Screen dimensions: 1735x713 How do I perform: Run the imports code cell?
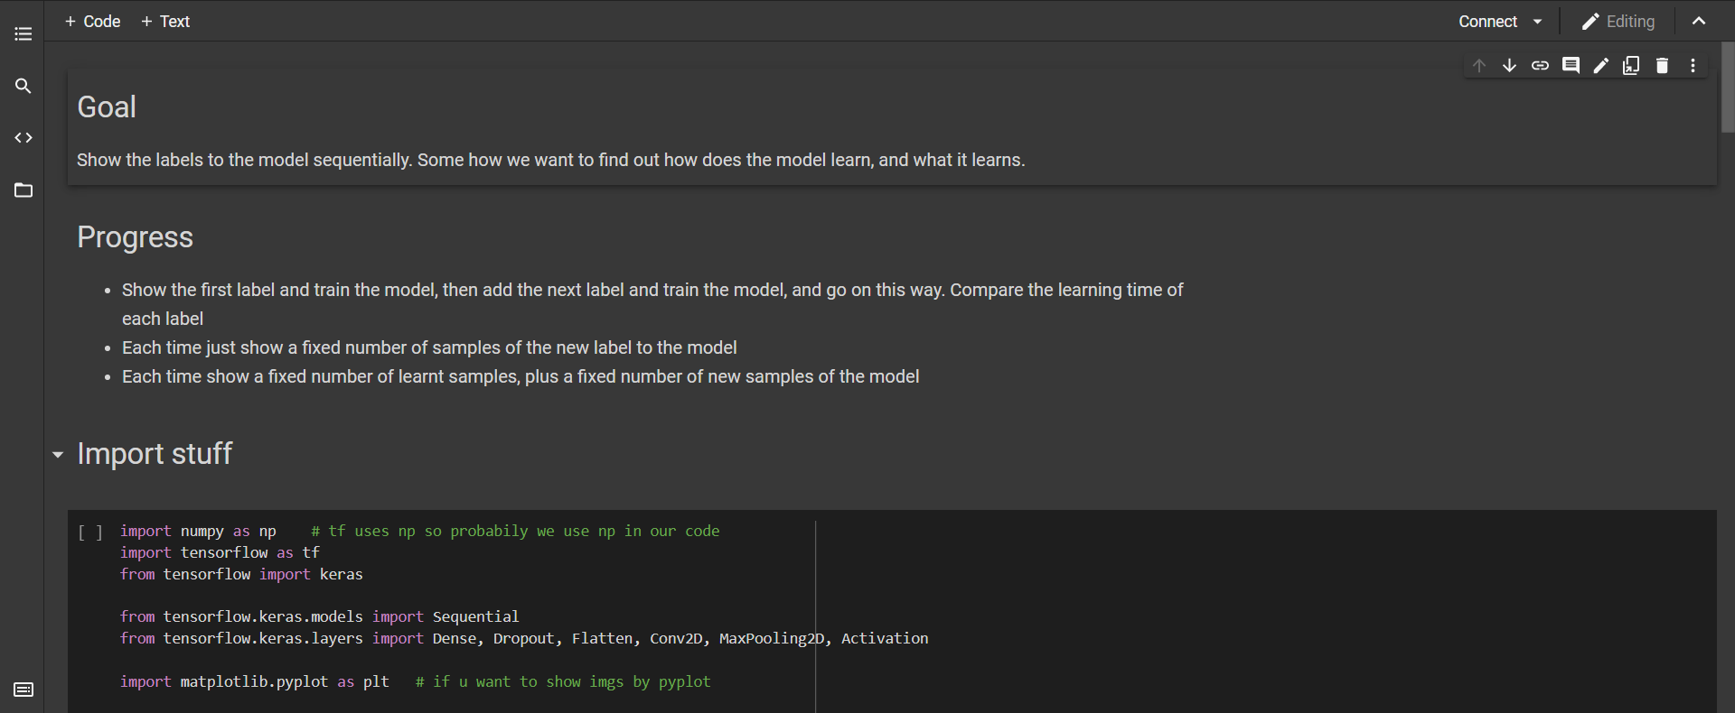pyautogui.click(x=89, y=532)
